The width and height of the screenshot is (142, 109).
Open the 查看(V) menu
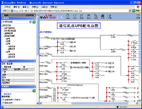coord(26,7)
